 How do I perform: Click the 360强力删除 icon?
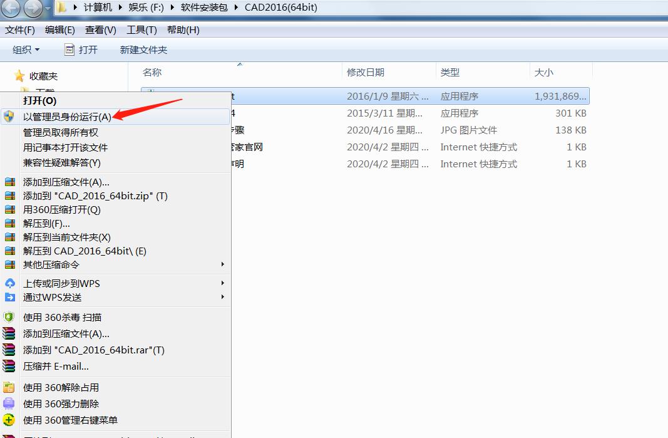click(x=9, y=404)
